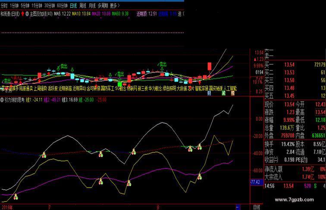This screenshot has width=326, height=210.
Task: Click the 换手 19.43% value
Action: click(x=288, y=144)
